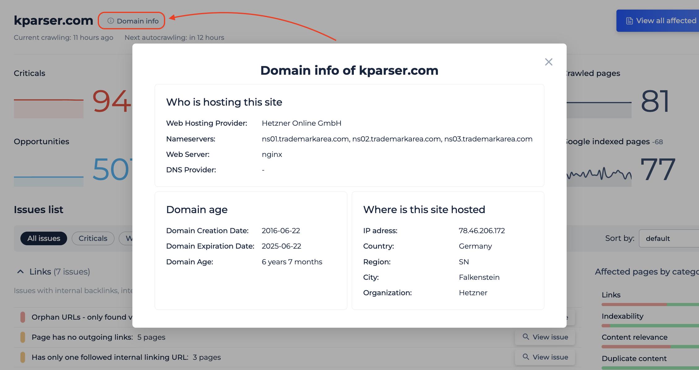Click the Links category bar
This screenshot has width=699, height=370.
(x=650, y=305)
